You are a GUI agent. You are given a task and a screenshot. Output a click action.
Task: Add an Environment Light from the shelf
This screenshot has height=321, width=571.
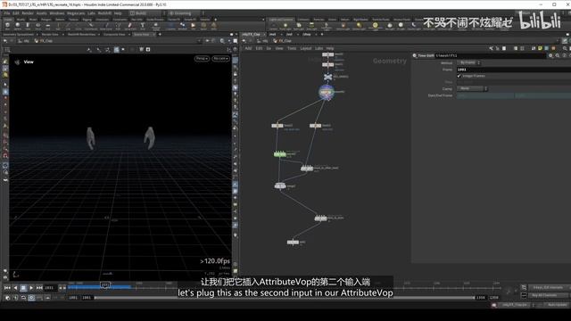point(375,26)
